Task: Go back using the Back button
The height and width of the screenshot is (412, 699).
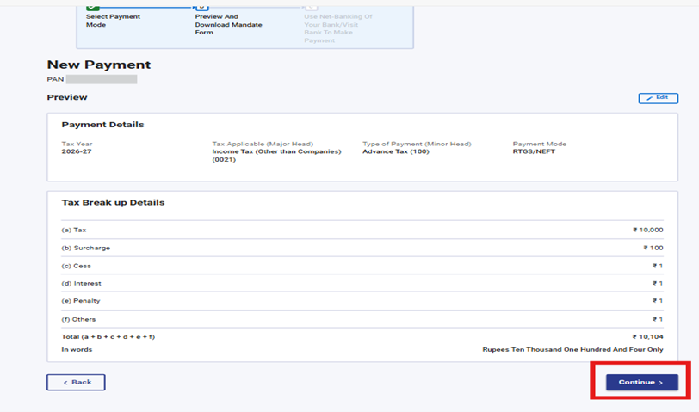Action: coord(76,382)
